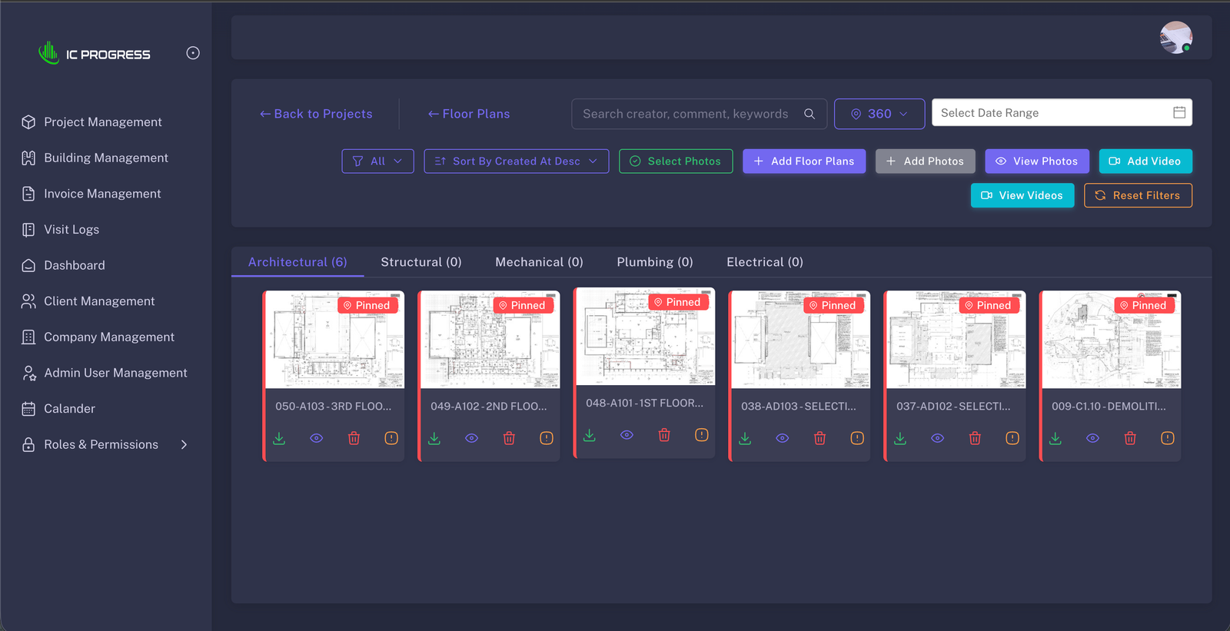Image resolution: width=1230 pixels, height=631 pixels.
Task: Open info icon for 050-A103-3RD FLOO... card
Action: [x=391, y=438]
